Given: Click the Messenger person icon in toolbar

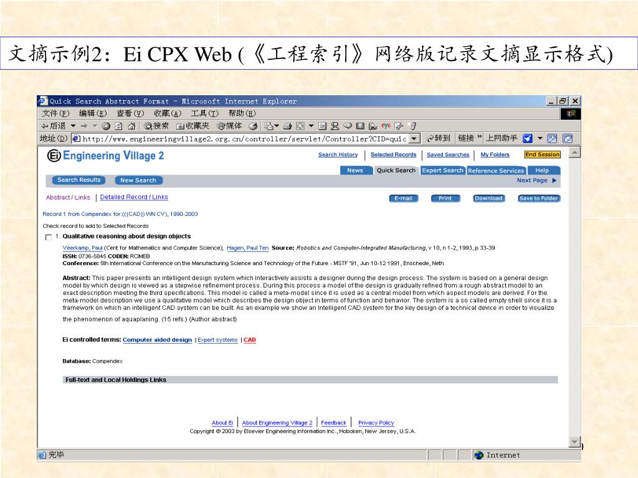Looking at the screenshot, I should [335, 126].
